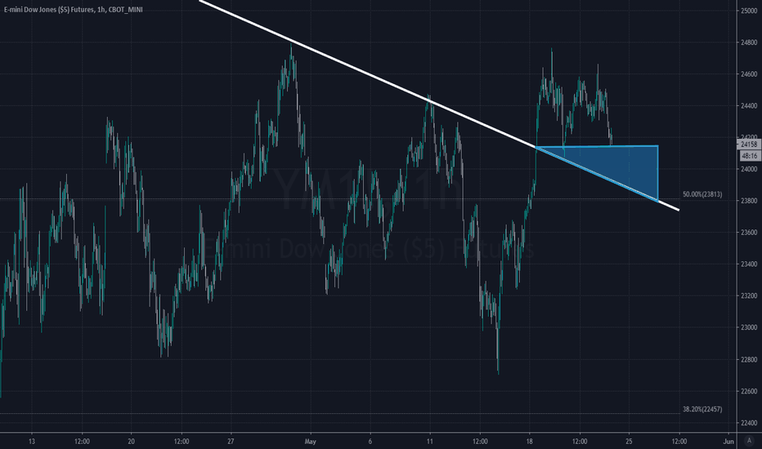Image resolution: width=762 pixels, height=449 pixels.
Task: Toggle the auto scale 'A' button
Action: click(748, 441)
